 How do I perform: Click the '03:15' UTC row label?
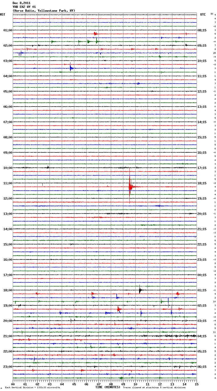click(x=202, y=321)
